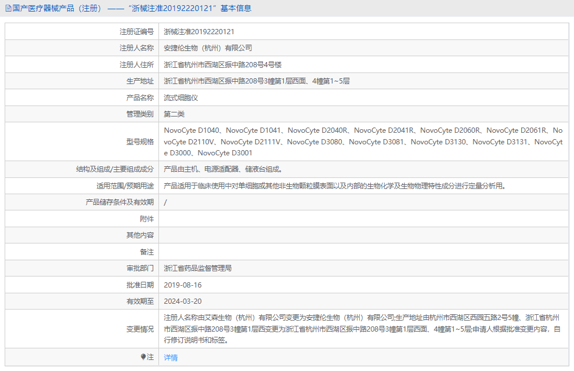Click the 批准日期 label

140,285
